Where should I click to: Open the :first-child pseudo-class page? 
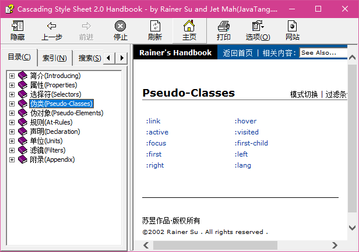point(251,143)
